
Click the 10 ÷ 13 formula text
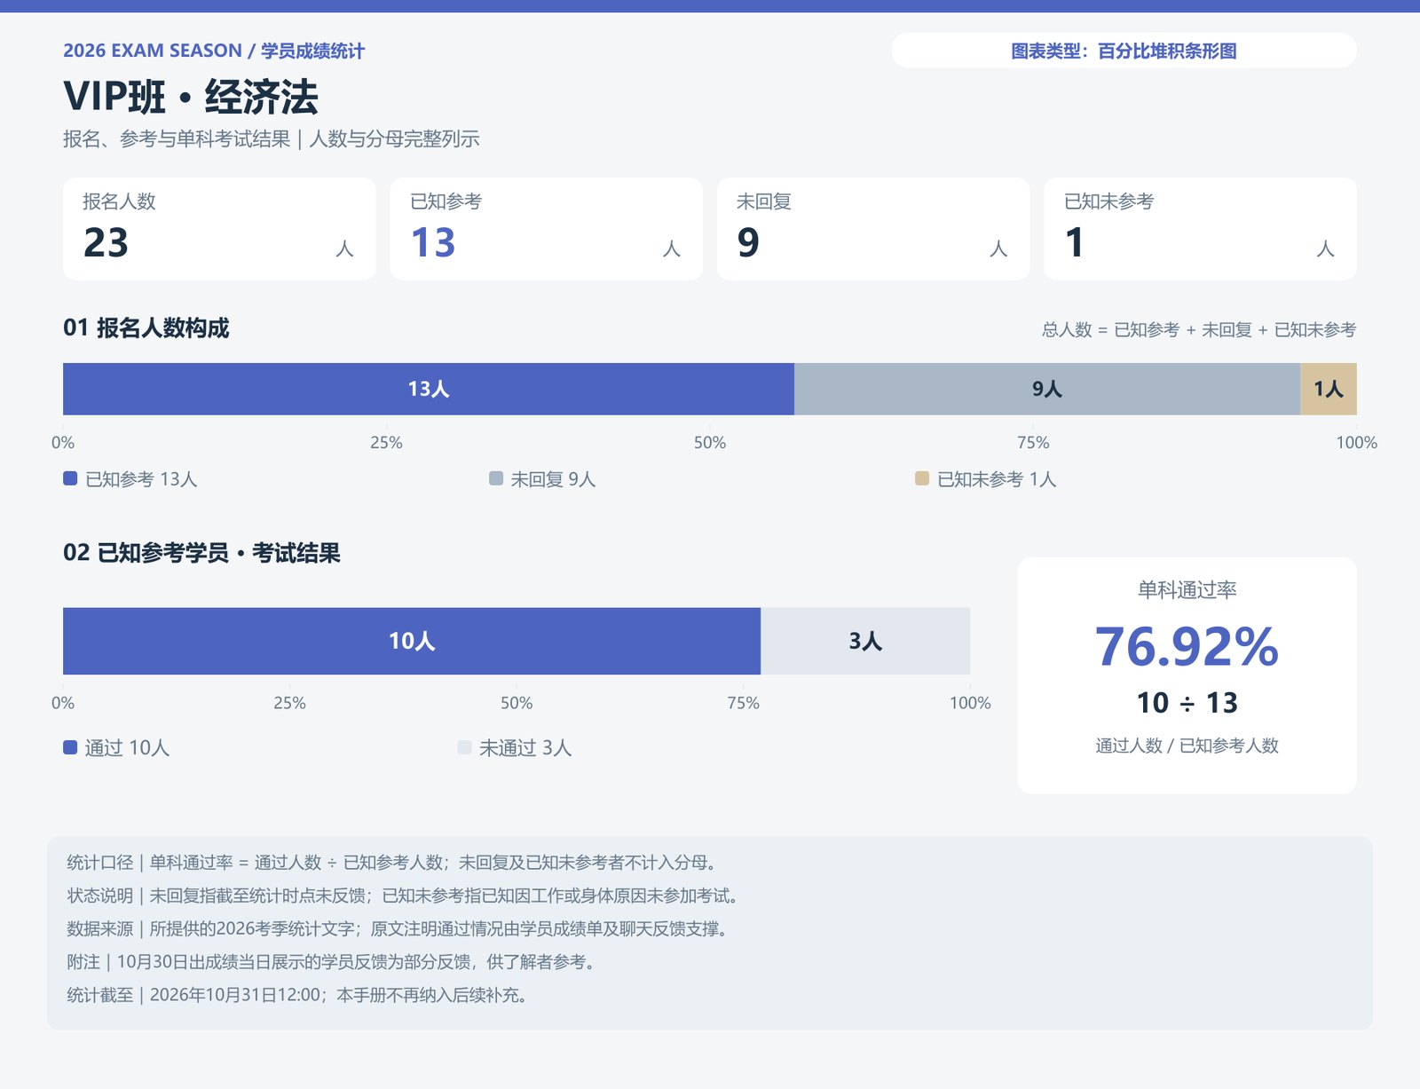coord(1187,703)
